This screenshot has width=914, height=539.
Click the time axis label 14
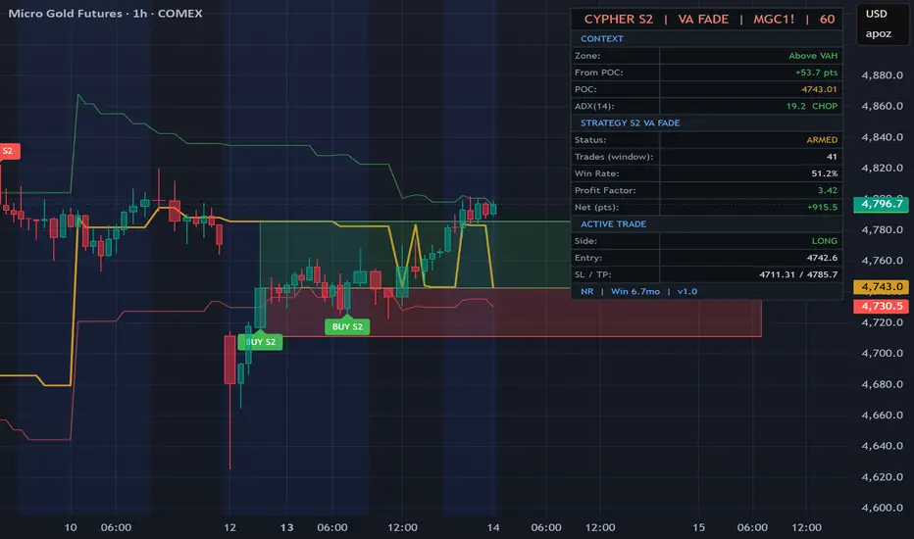pos(493,527)
